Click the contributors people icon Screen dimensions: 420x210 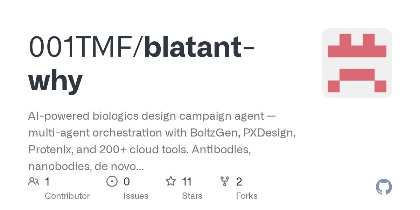click(x=34, y=181)
